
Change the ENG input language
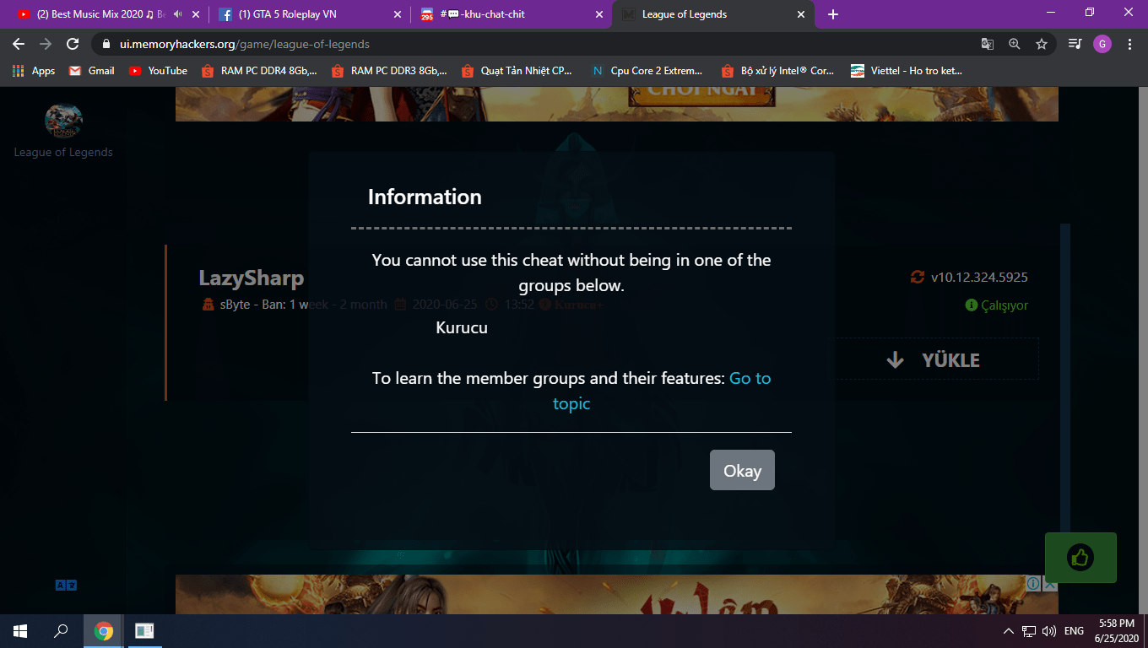pos(1074,630)
